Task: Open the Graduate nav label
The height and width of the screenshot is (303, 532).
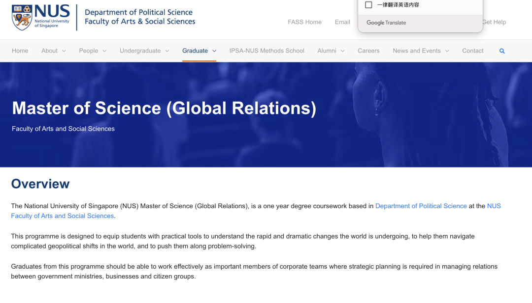Action: point(195,51)
